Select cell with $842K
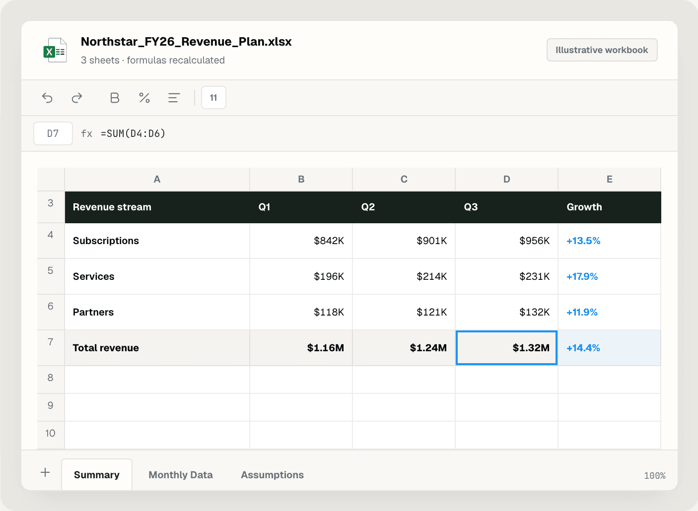This screenshot has height=511, width=698. click(301, 241)
